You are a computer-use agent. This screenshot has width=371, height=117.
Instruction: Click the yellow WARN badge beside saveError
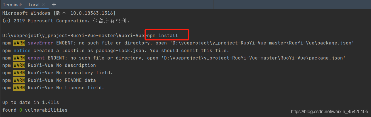pyautogui.click(x=19, y=43)
